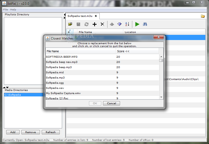
Task: Switch to the Softpedia test.m3u tab
Action: pos(80,16)
